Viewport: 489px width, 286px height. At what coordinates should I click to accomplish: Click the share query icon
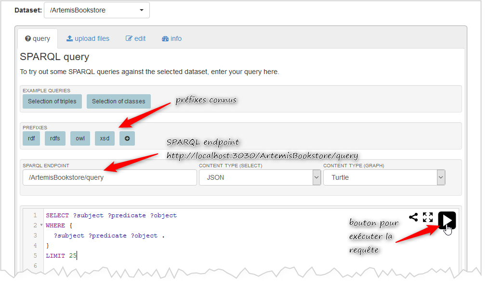[413, 217]
